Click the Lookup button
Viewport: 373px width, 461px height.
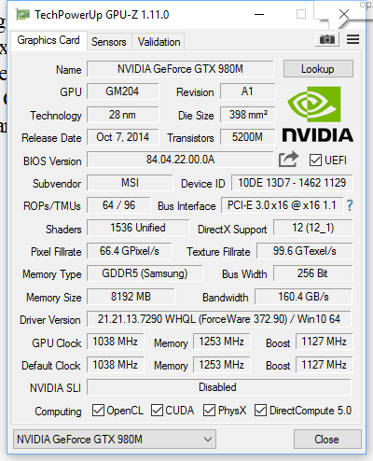(318, 69)
